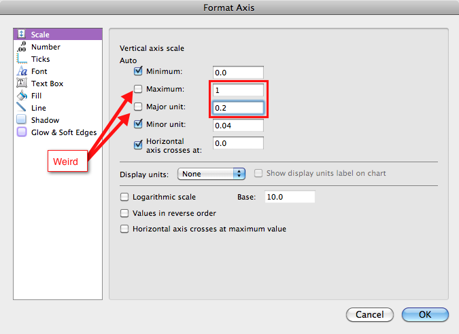Choose the Font icon in sidebar
459x334 pixels.
coord(22,71)
